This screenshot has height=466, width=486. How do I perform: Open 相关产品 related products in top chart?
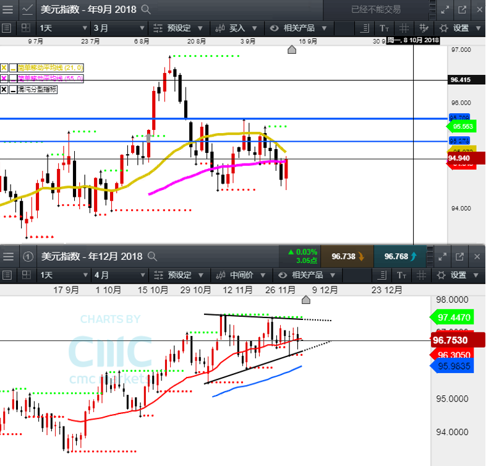click(x=298, y=28)
